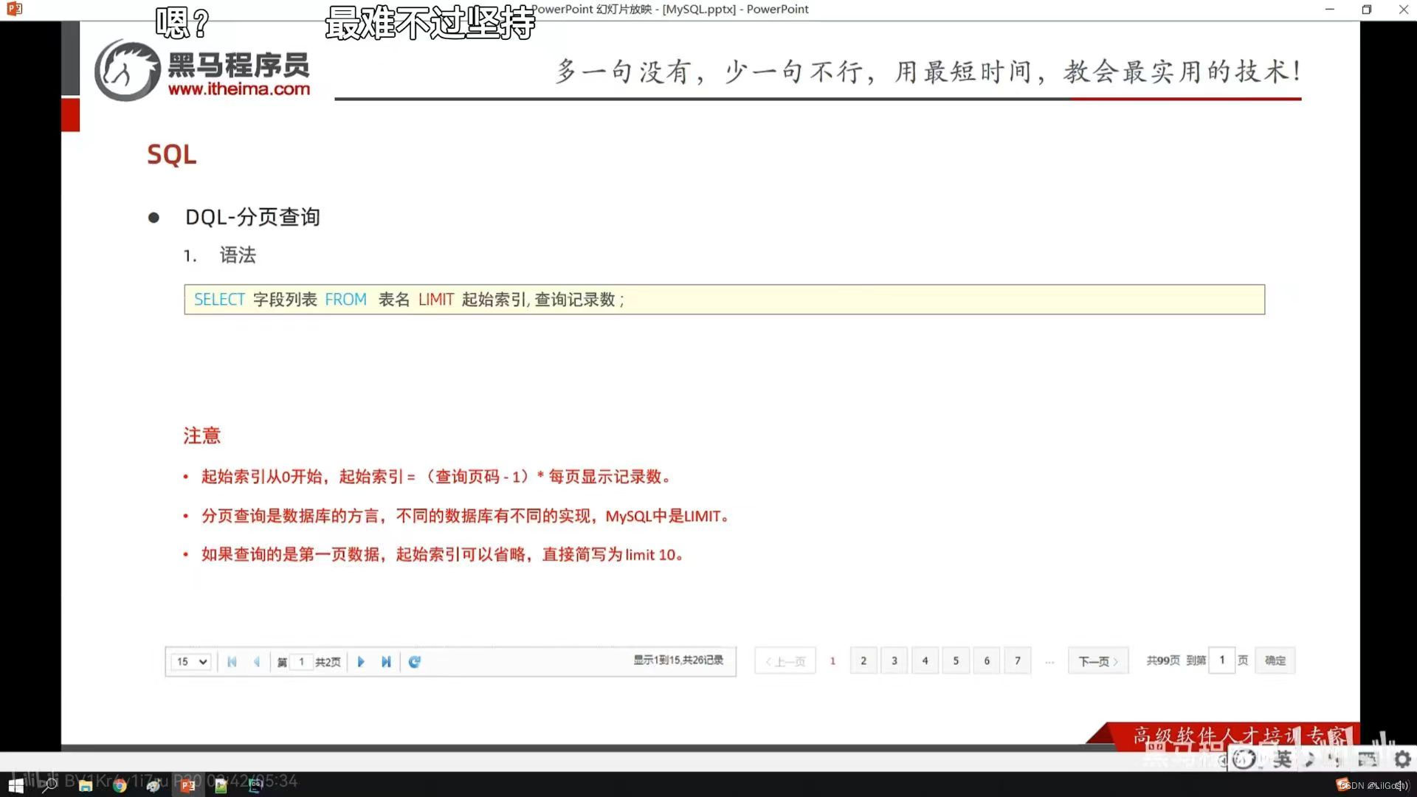Click the 确定 confirm button
1417x797 pixels.
click(1275, 660)
